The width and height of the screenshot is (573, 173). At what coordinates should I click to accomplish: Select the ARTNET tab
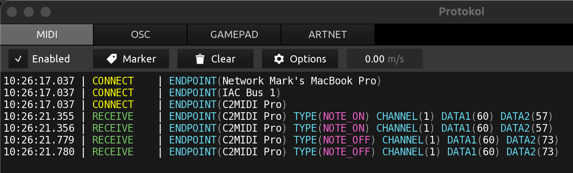pyautogui.click(x=327, y=35)
